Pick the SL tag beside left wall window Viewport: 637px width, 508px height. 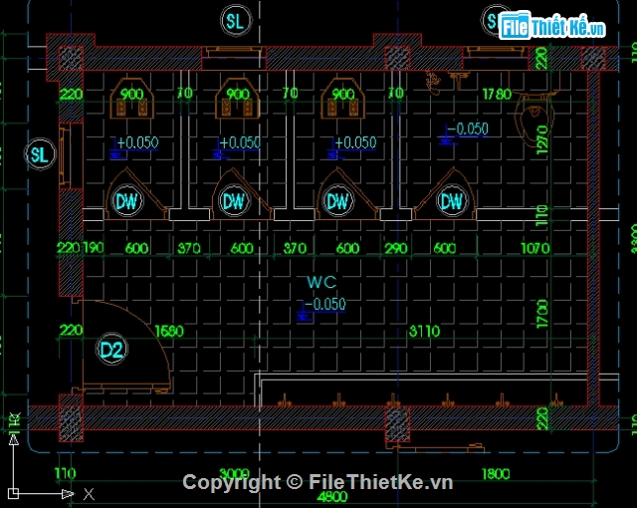click(x=40, y=154)
